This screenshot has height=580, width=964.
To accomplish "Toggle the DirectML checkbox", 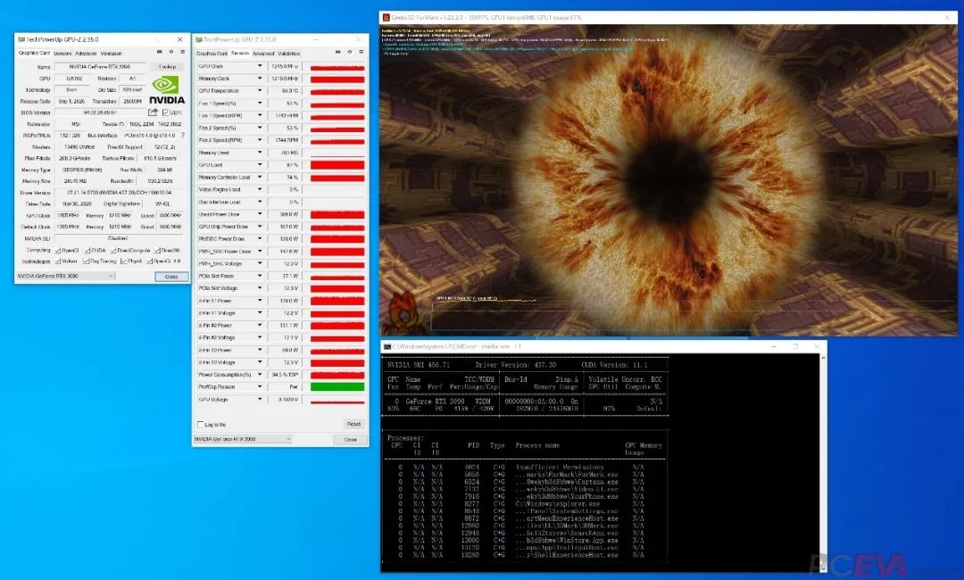I will (x=157, y=251).
